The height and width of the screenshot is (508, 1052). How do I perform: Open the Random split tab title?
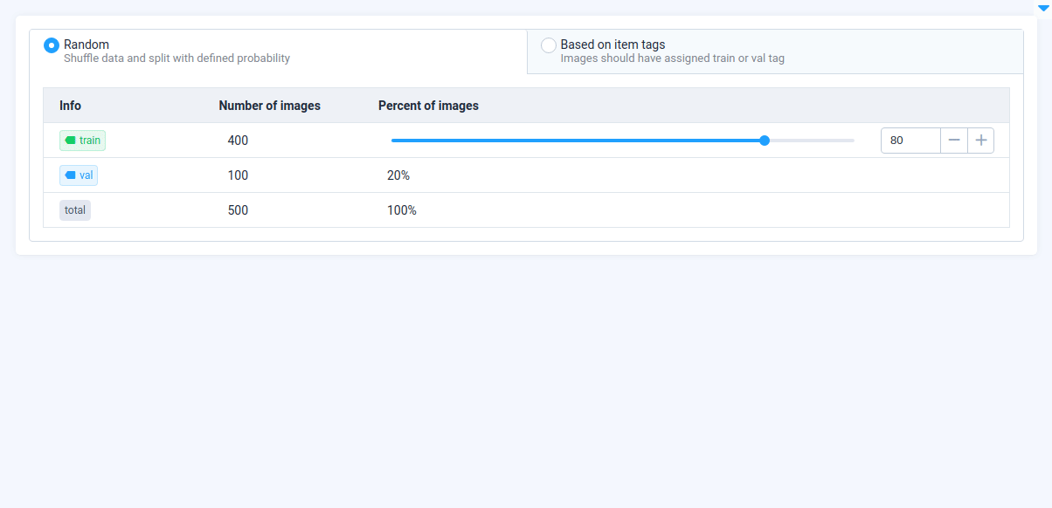[x=87, y=45]
